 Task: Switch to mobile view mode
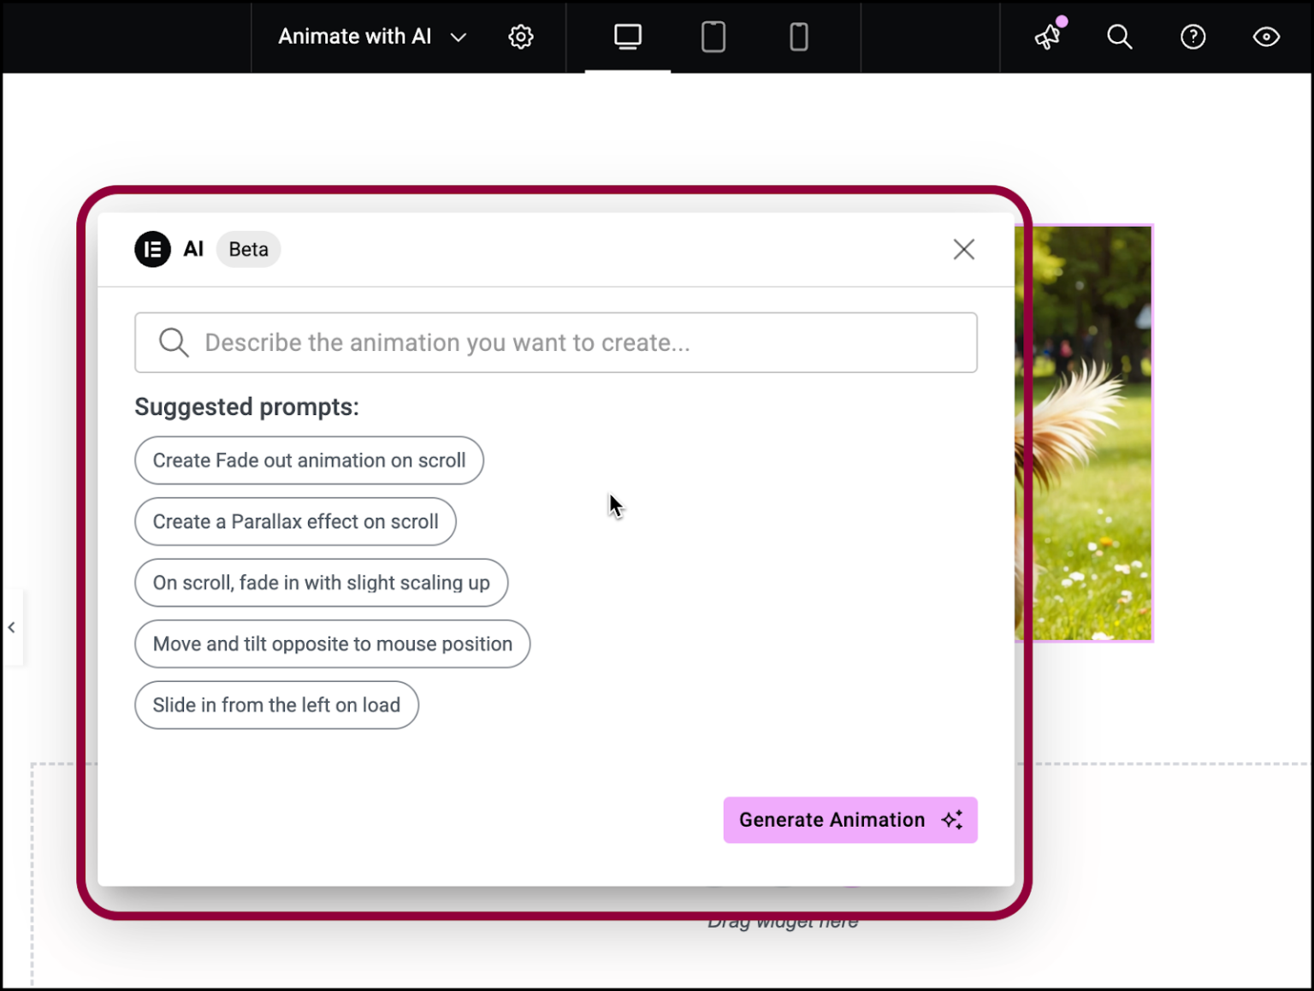coord(798,37)
